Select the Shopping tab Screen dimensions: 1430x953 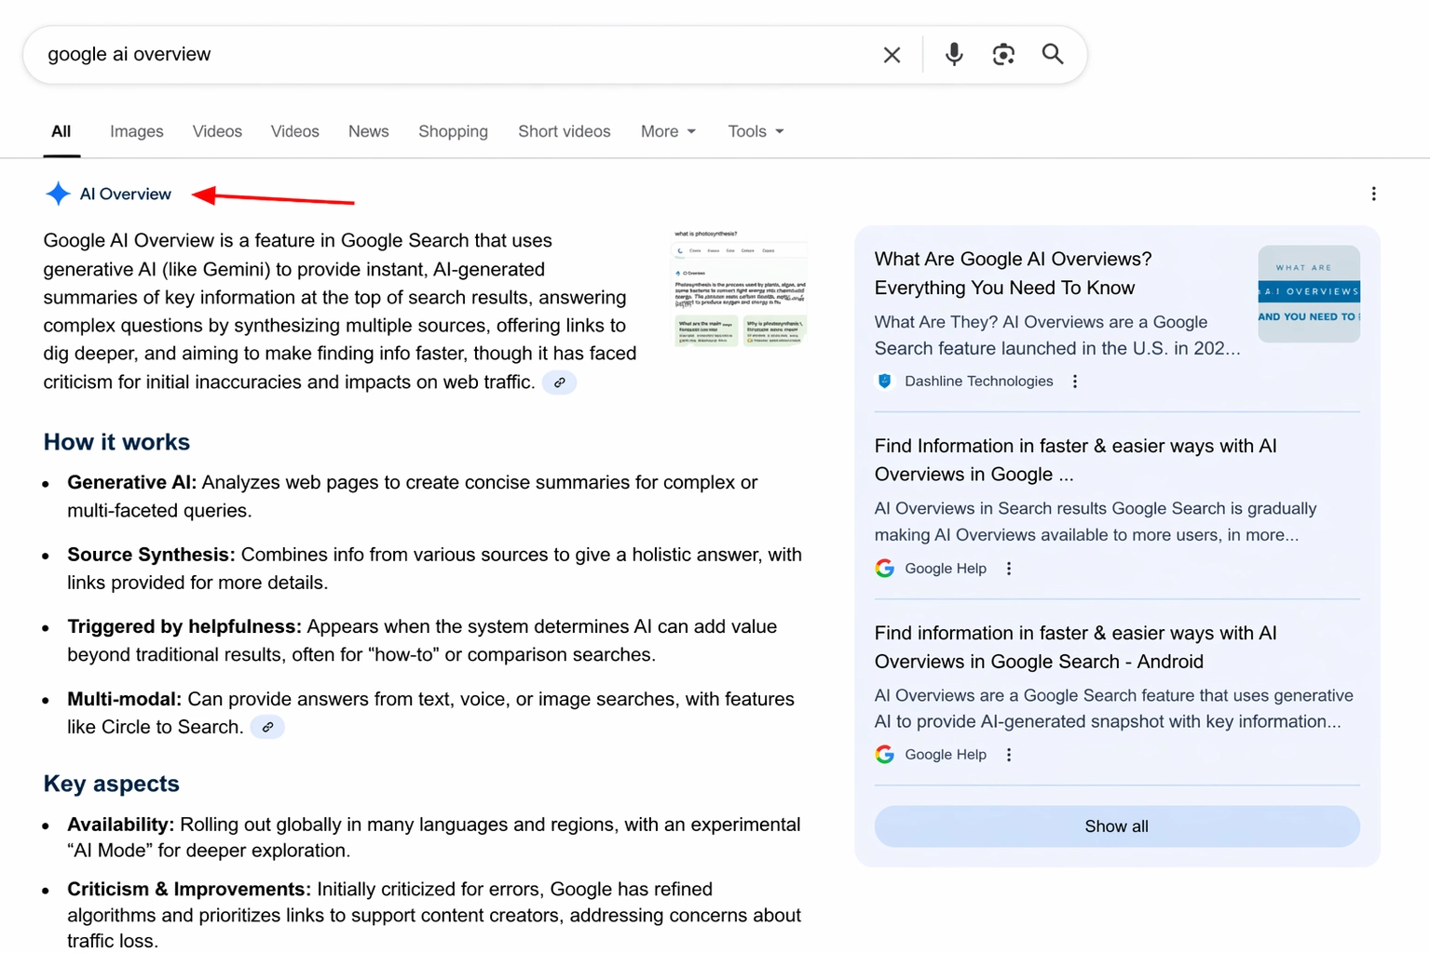(x=453, y=131)
